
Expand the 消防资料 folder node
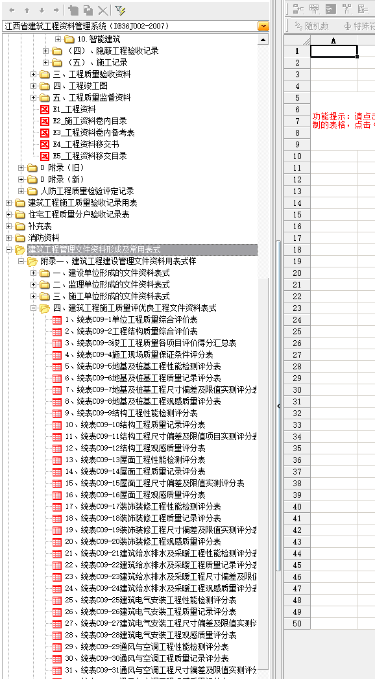tap(8, 238)
